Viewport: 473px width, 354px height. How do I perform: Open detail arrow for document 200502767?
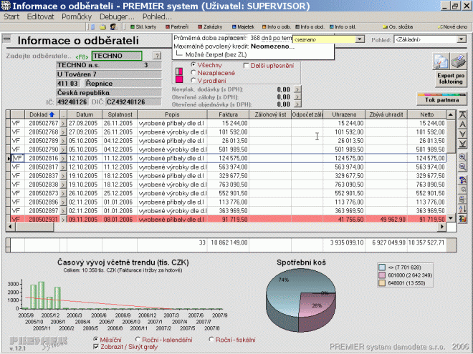point(63,124)
